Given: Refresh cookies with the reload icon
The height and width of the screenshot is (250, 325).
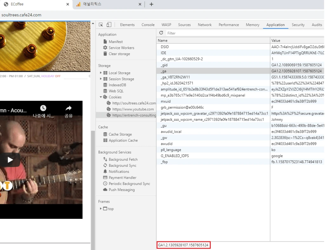Looking at the screenshot, I should click(x=161, y=33).
